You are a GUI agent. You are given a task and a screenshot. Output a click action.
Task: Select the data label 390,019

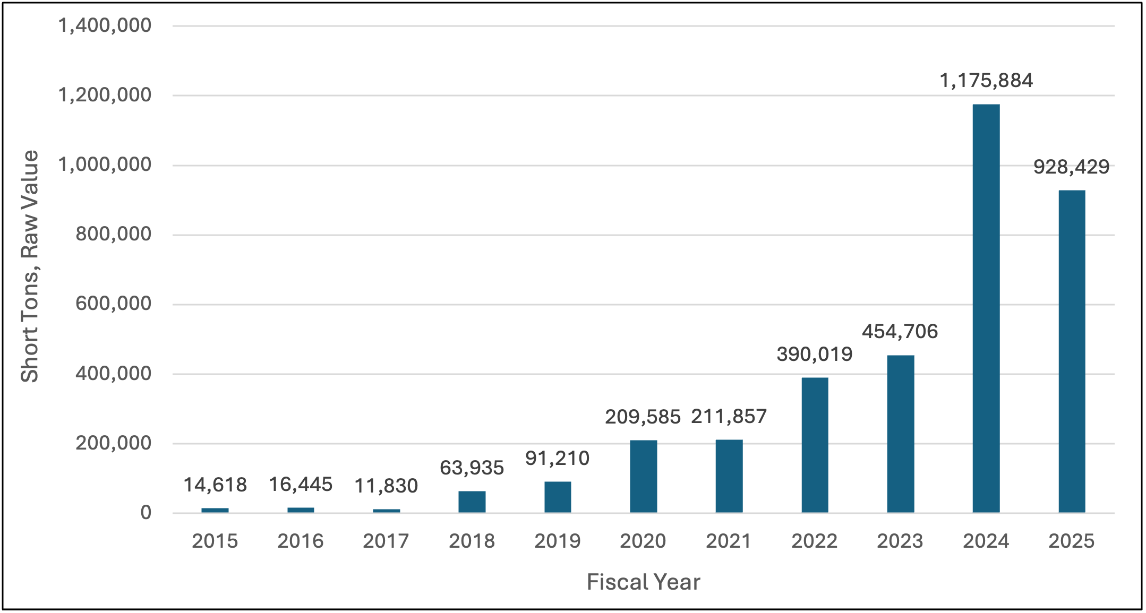(x=815, y=355)
